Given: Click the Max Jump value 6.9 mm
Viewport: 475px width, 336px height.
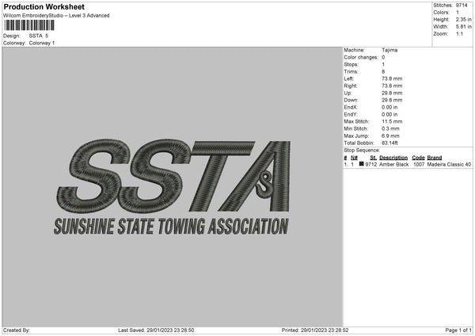Looking at the screenshot, I should (390, 136).
